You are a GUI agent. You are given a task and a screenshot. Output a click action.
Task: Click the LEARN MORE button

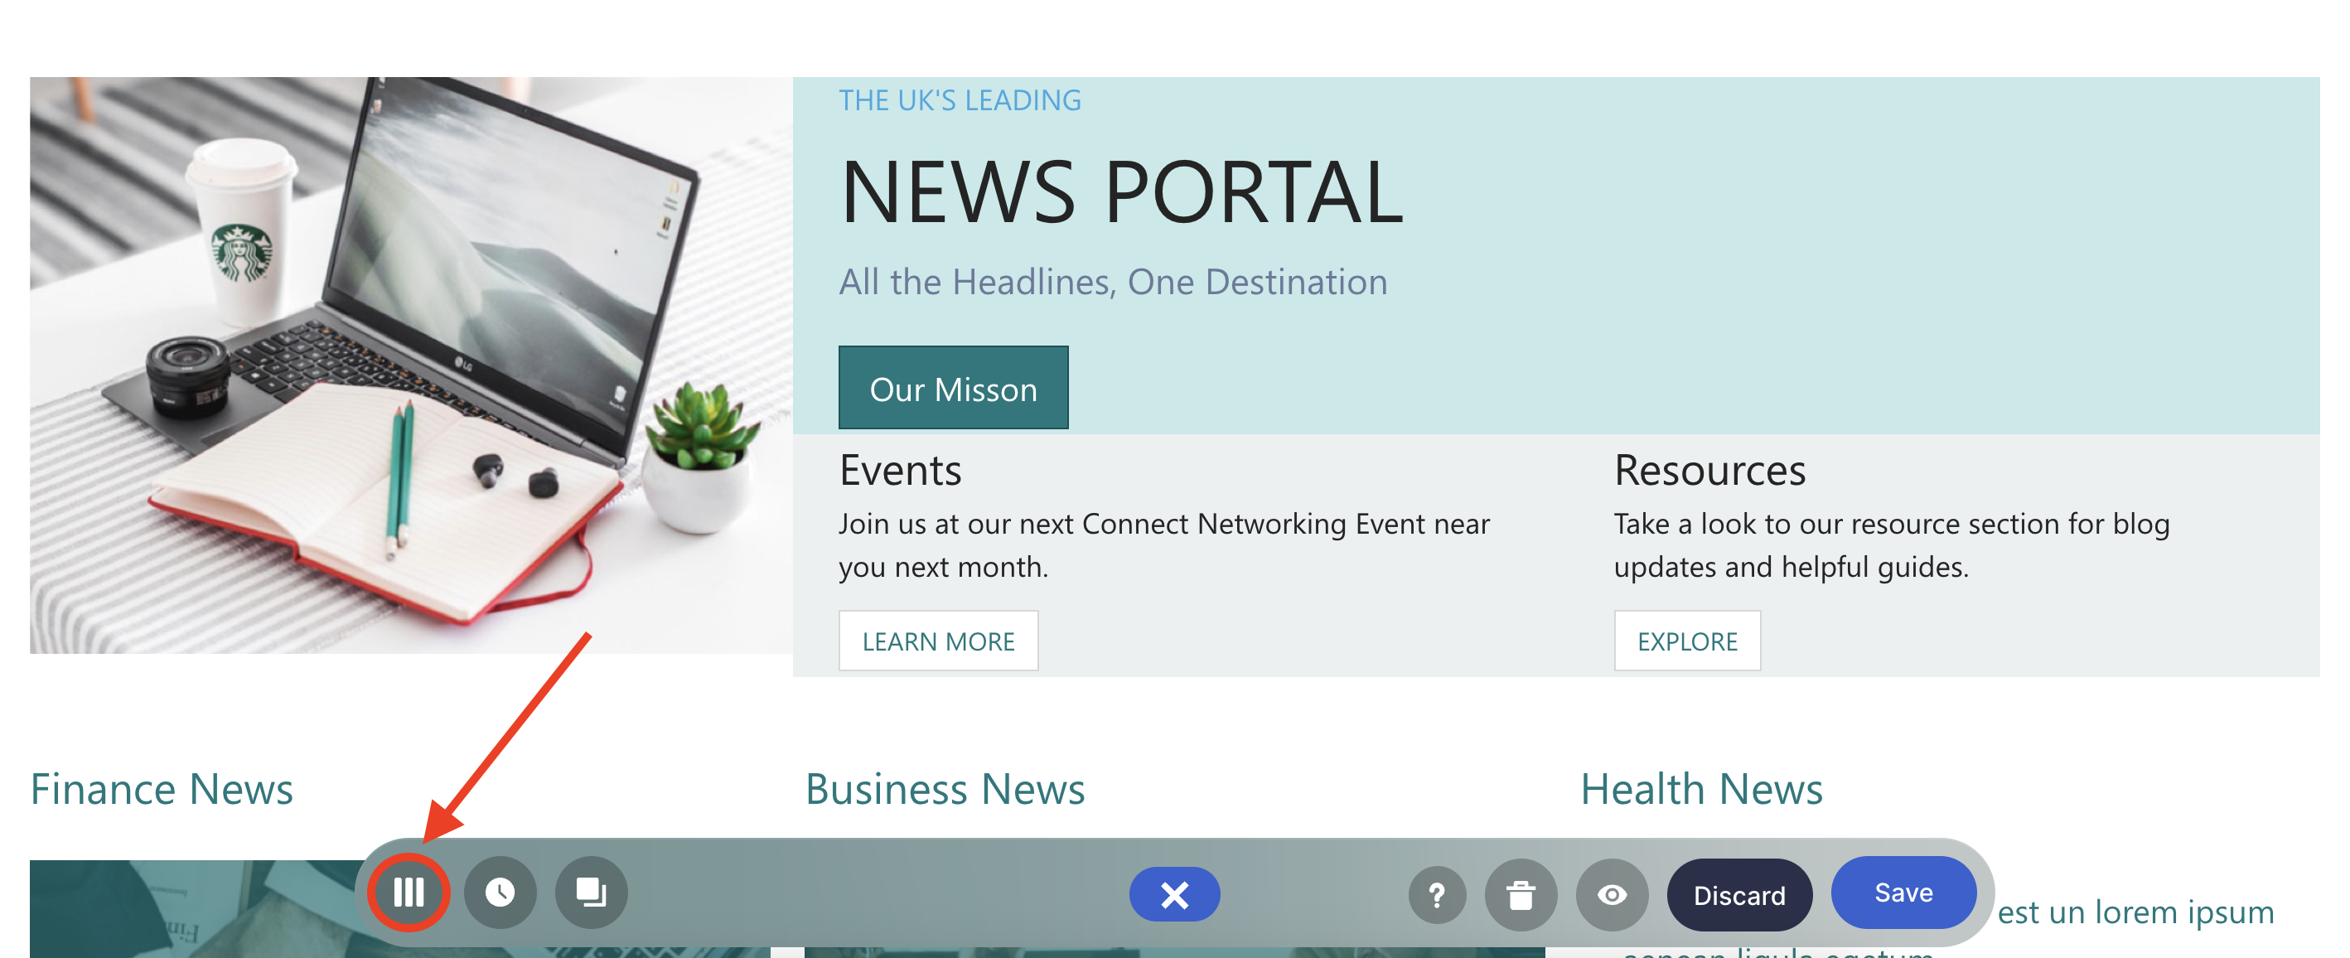click(x=938, y=641)
